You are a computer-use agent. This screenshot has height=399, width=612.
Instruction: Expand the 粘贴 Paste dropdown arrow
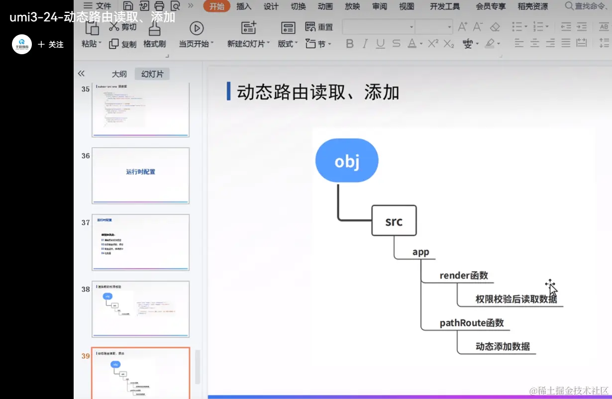coord(100,43)
